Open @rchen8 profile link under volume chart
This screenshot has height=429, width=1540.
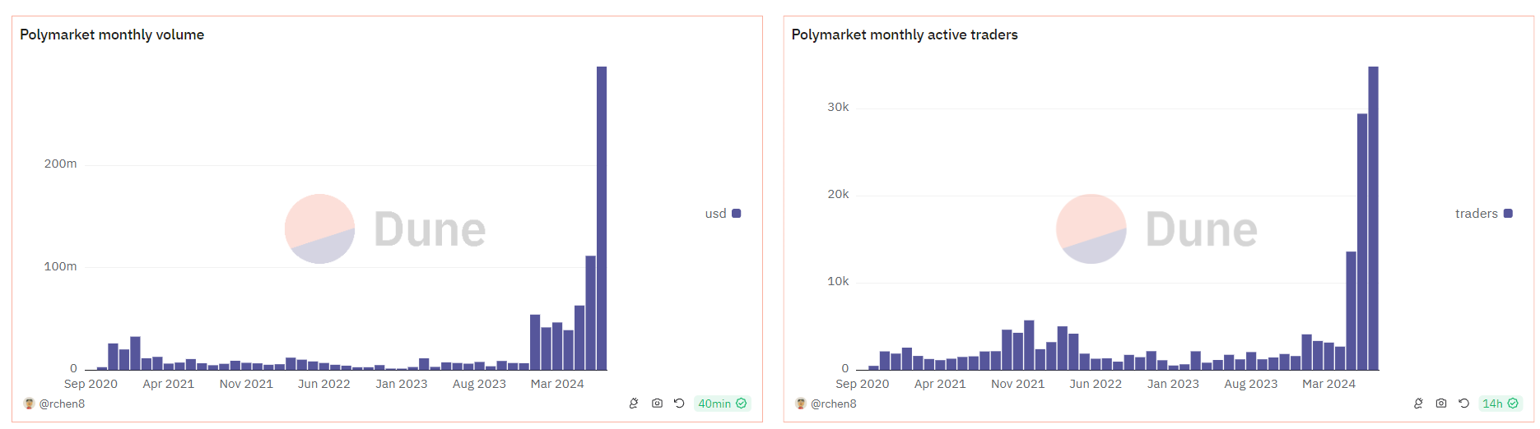(x=62, y=404)
